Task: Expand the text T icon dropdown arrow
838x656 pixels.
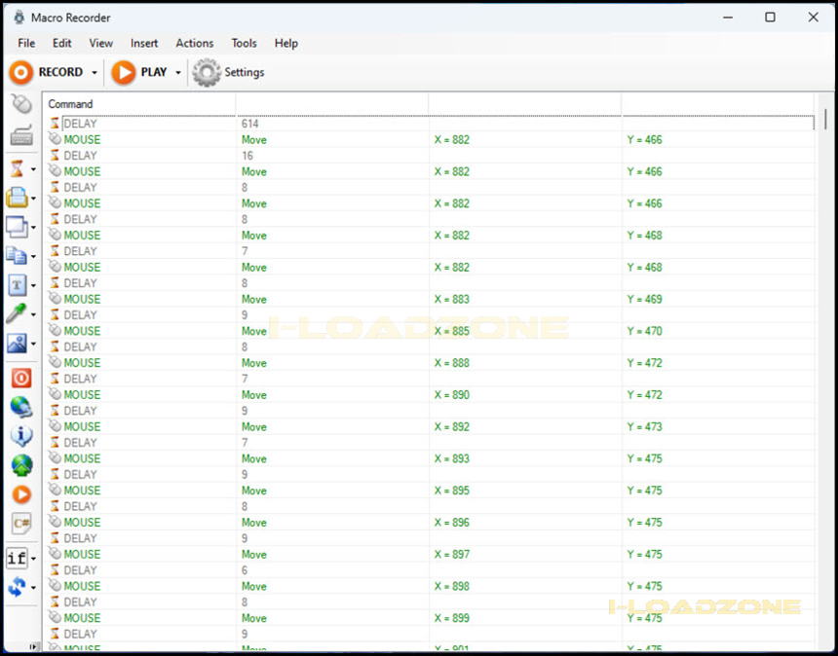Action: pyautogui.click(x=33, y=285)
